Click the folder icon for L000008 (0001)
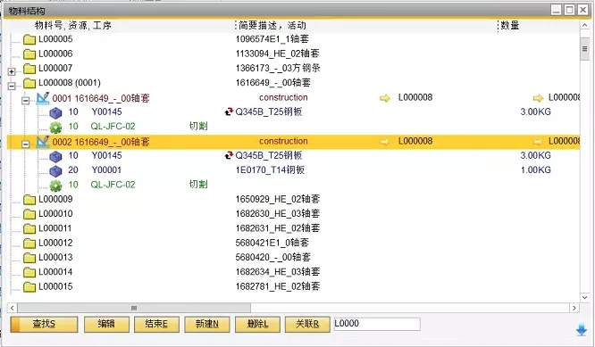Image resolution: width=595 pixels, height=347 pixels. click(x=29, y=83)
